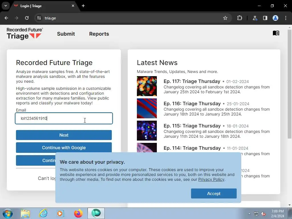Image resolution: width=292 pixels, height=219 pixels.
Task: Open the documentation book icon
Action: (276, 33)
